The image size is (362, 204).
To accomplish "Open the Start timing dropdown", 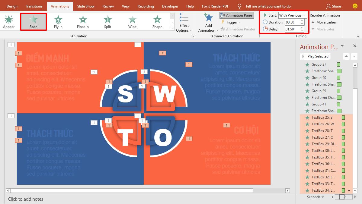I will (x=304, y=15).
